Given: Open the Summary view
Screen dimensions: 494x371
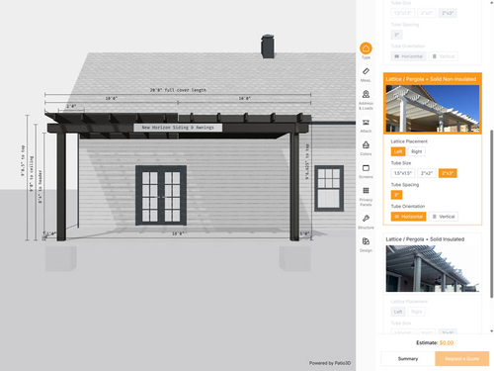Looking at the screenshot, I should 408,359.
